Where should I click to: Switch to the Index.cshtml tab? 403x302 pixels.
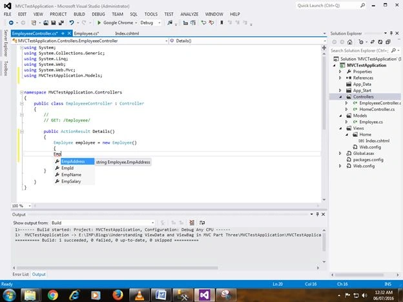127,34
